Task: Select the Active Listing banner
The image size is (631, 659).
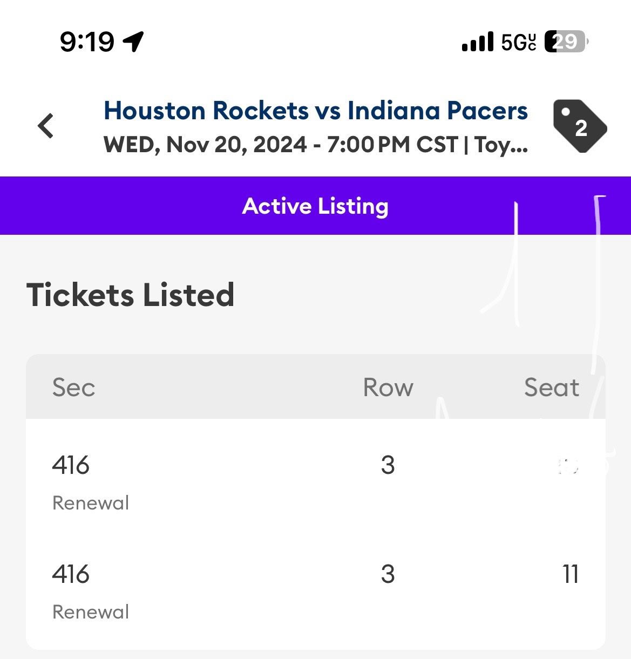Action: click(x=315, y=206)
